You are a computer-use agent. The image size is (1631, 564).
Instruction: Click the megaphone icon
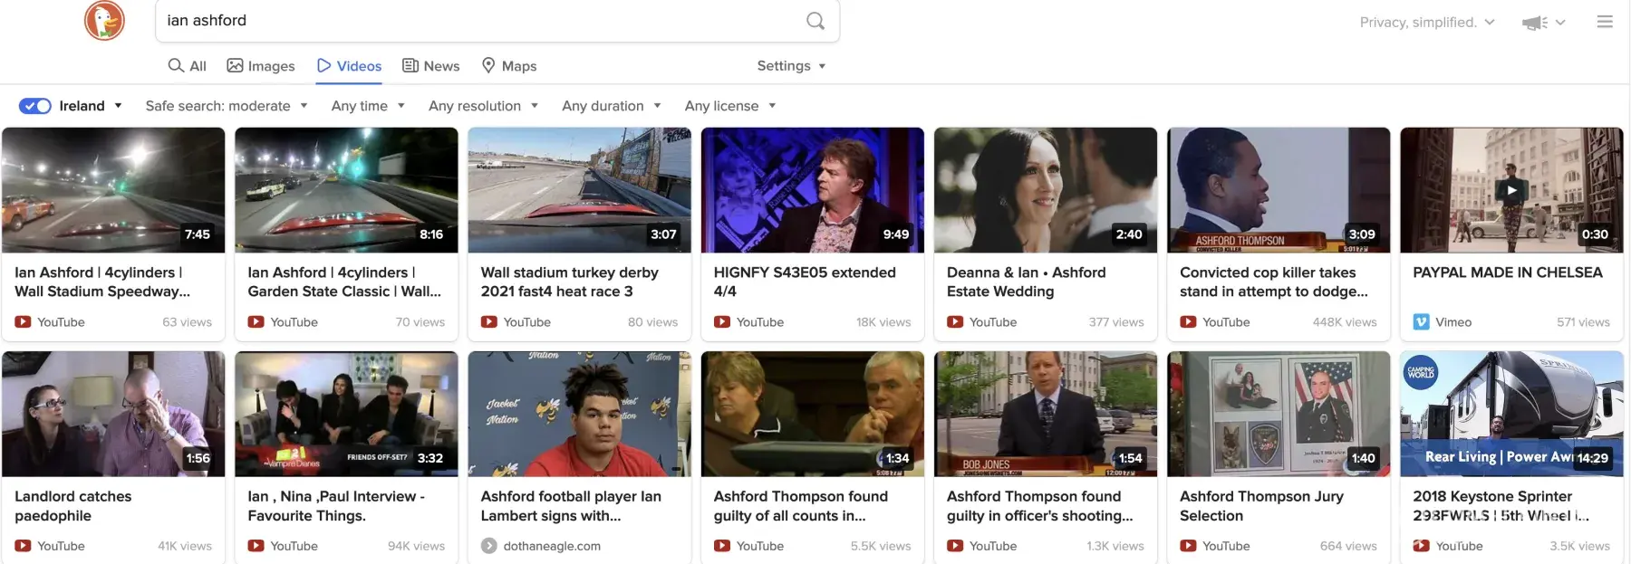(1535, 23)
